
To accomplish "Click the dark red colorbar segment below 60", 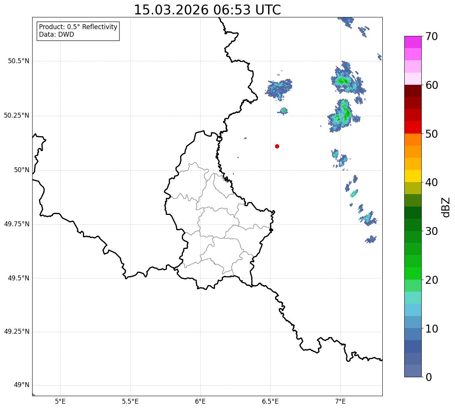I will tap(413, 91).
